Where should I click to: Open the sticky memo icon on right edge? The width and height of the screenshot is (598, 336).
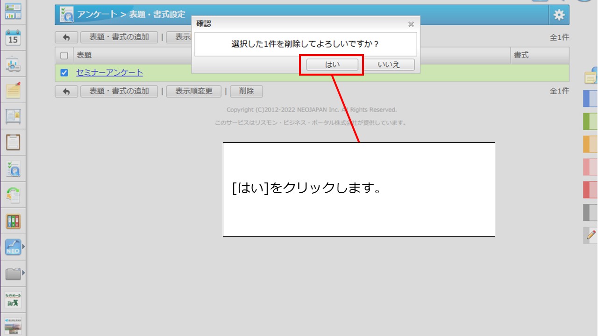coord(591,76)
